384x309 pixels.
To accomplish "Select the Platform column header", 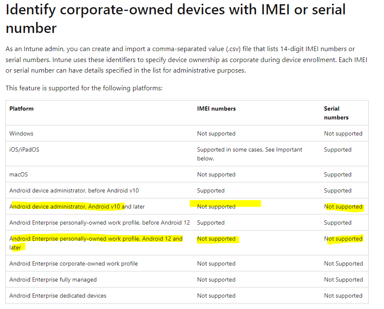I will point(21,108).
